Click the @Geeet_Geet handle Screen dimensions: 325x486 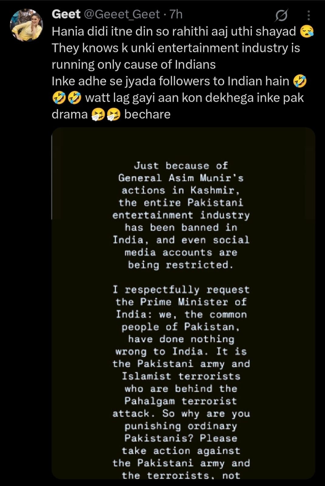click(x=121, y=14)
